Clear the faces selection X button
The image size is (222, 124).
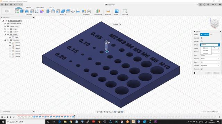211,34
